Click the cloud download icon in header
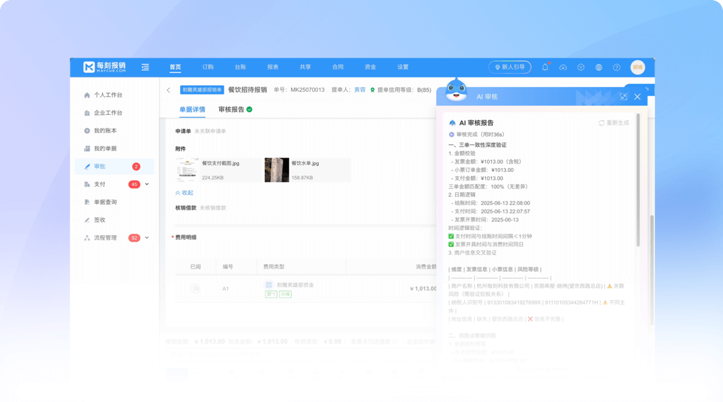The width and height of the screenshot is (723, 402). 563,67
